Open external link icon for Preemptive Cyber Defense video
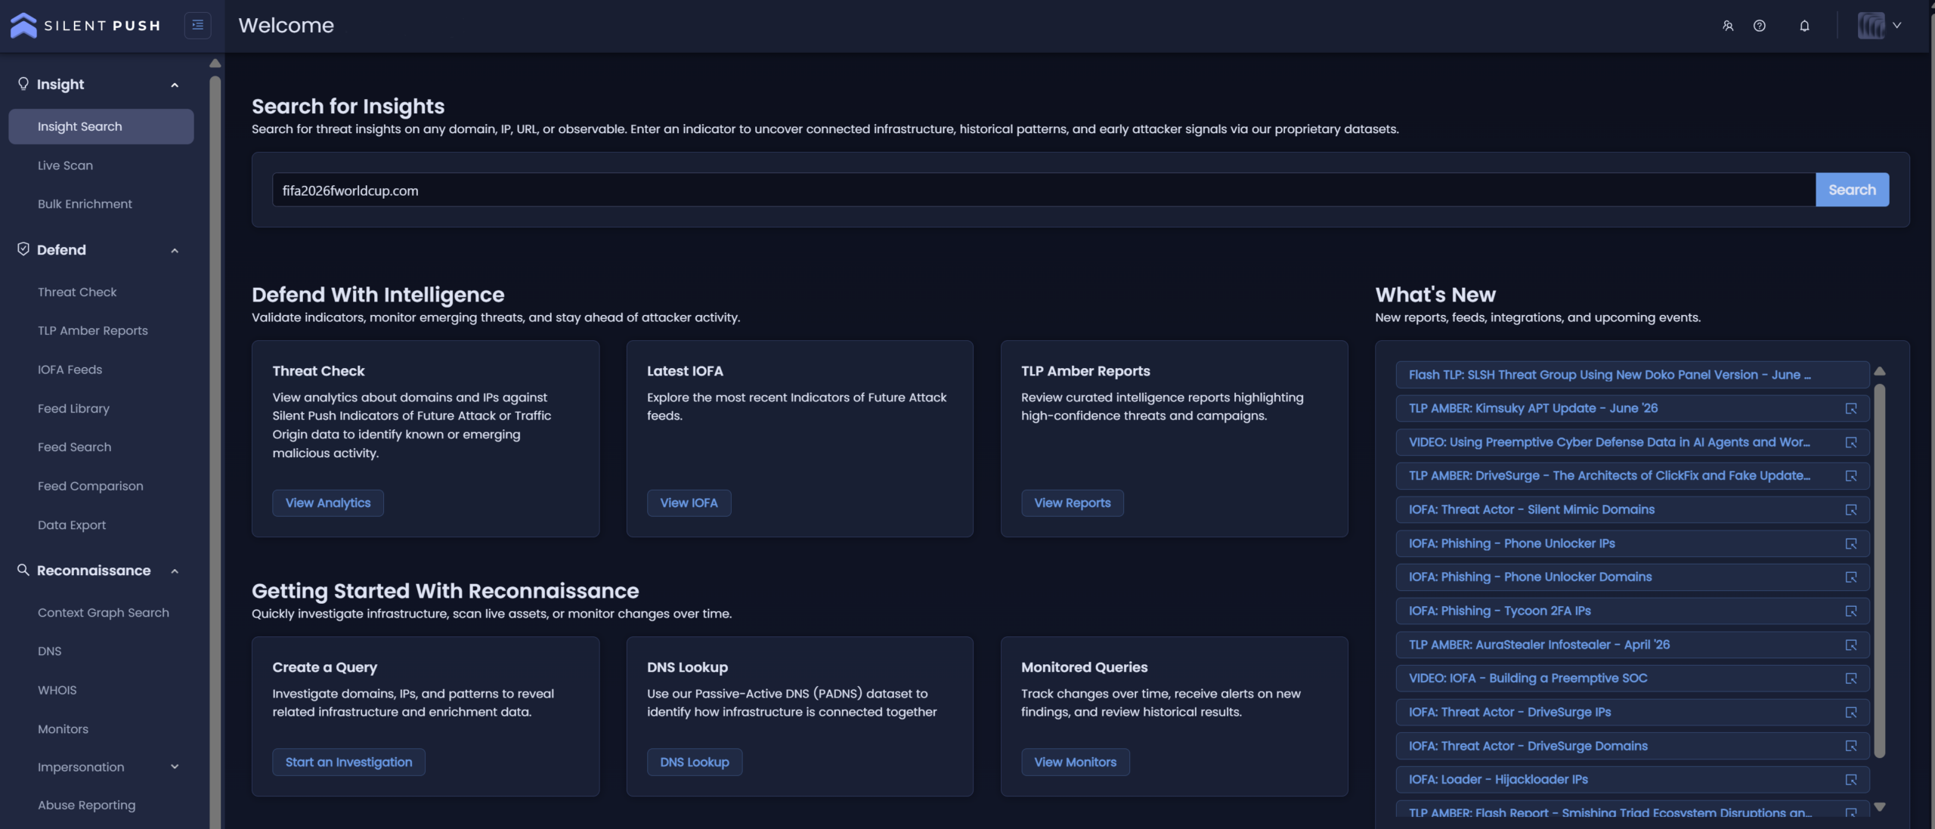This screenshot has width=1935, height=829. click(1851, 442)
